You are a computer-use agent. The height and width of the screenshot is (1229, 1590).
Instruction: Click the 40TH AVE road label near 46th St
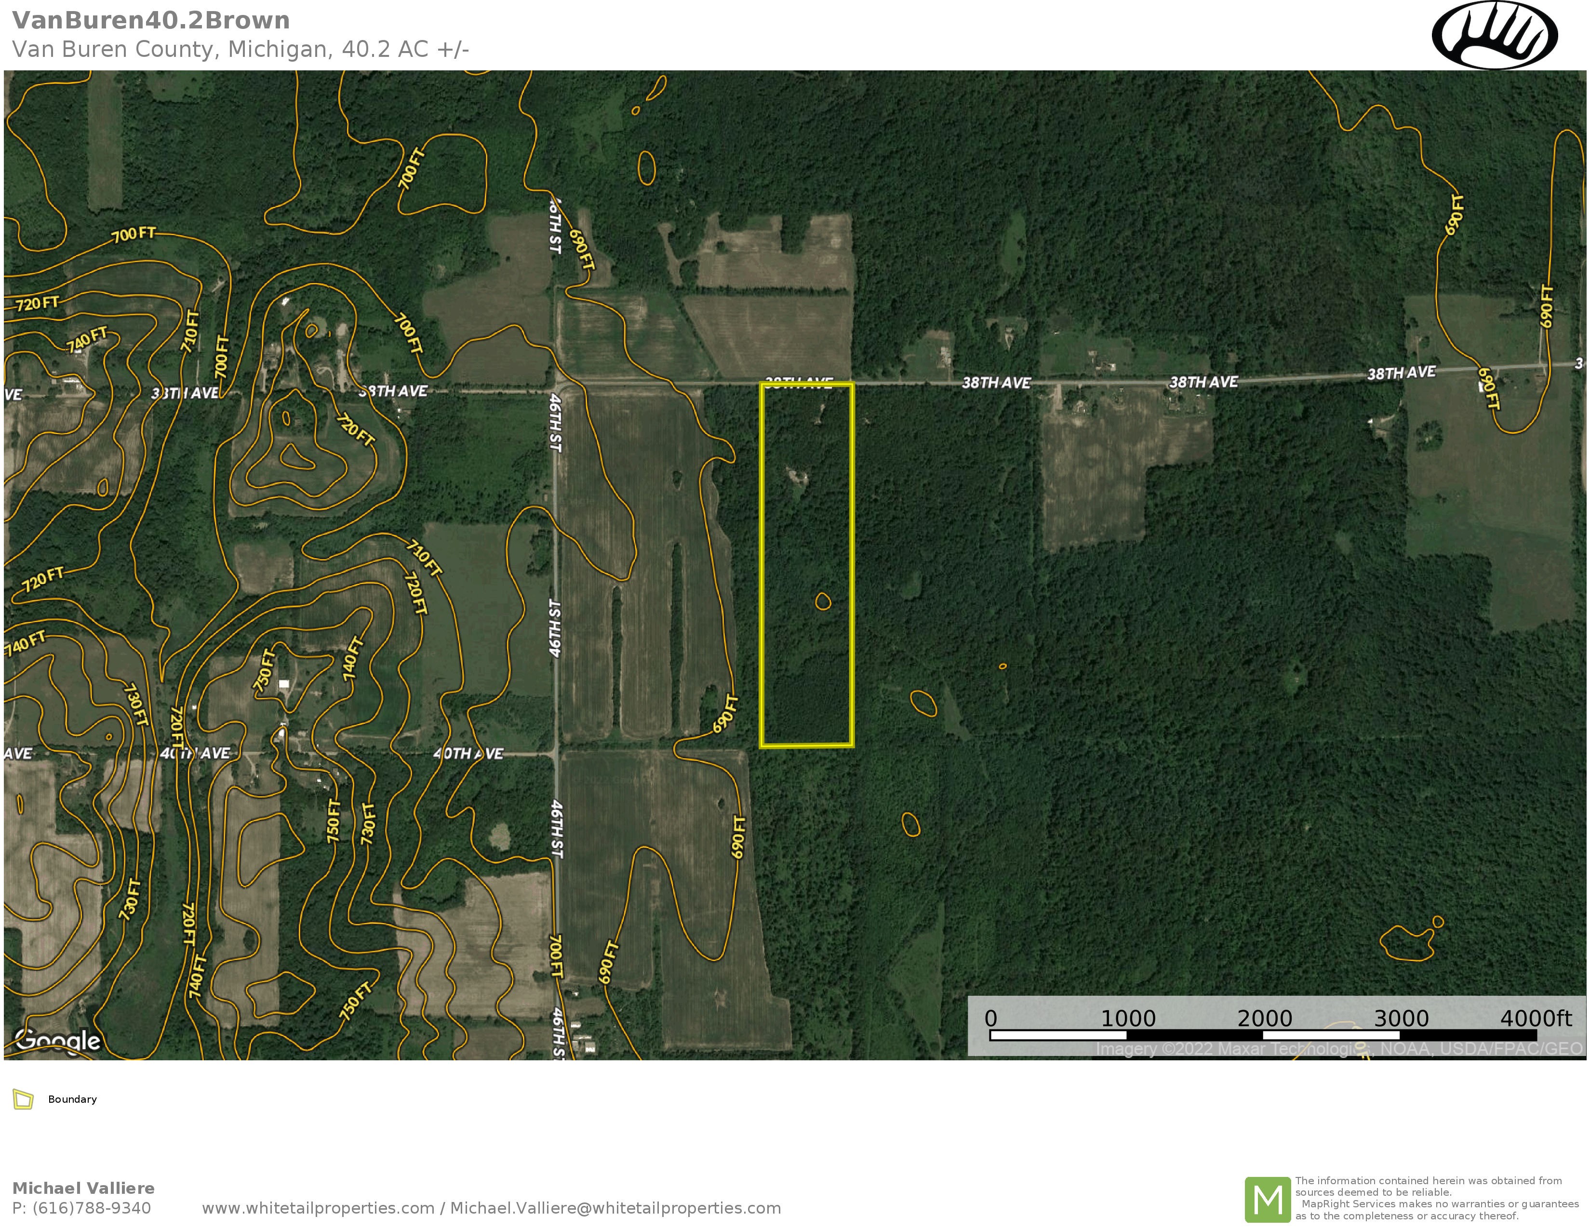468,754
